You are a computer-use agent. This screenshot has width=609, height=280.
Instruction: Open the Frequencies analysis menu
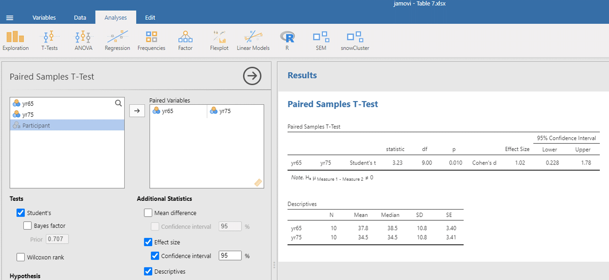[x=151, y=41]
